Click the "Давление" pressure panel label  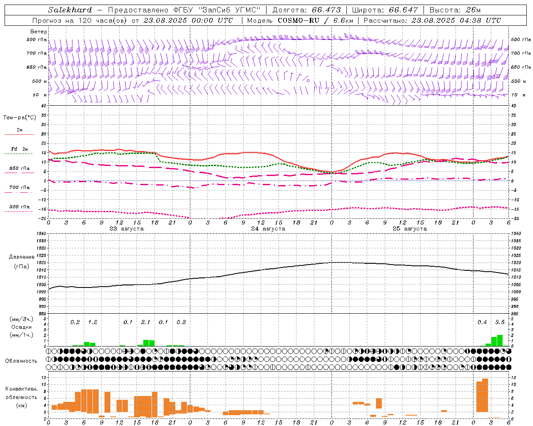click(x=22, y=257)
